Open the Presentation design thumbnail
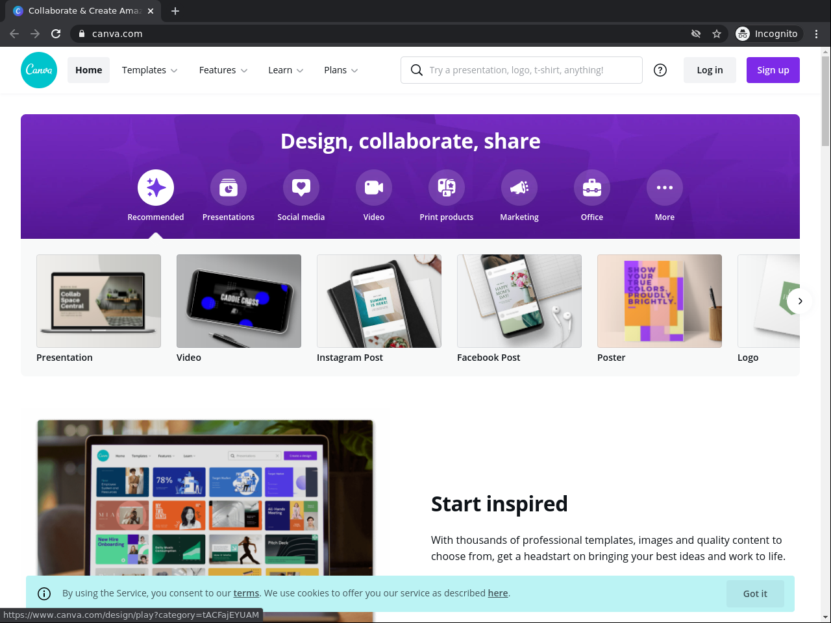831x623 pixels. click(x=99, y=301)
